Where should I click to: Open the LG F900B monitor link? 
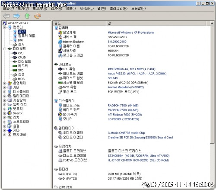[x=124, y=119]
